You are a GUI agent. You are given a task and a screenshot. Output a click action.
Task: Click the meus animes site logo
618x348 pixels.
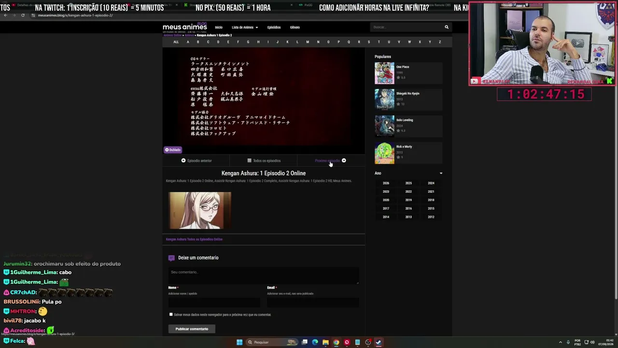tap(185, 27)
